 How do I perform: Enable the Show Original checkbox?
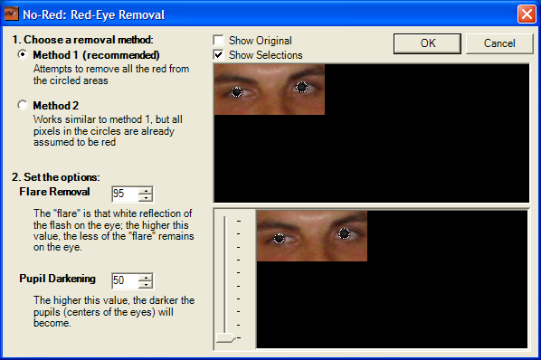point(218,41)
